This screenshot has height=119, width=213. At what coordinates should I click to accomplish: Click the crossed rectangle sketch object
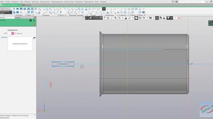click(x=63, y=64)
